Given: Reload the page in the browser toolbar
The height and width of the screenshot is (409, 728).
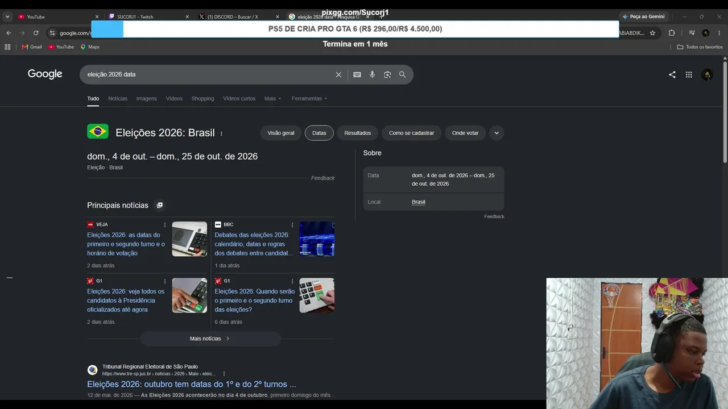Looking at the screenshot, I should [36, 33].
